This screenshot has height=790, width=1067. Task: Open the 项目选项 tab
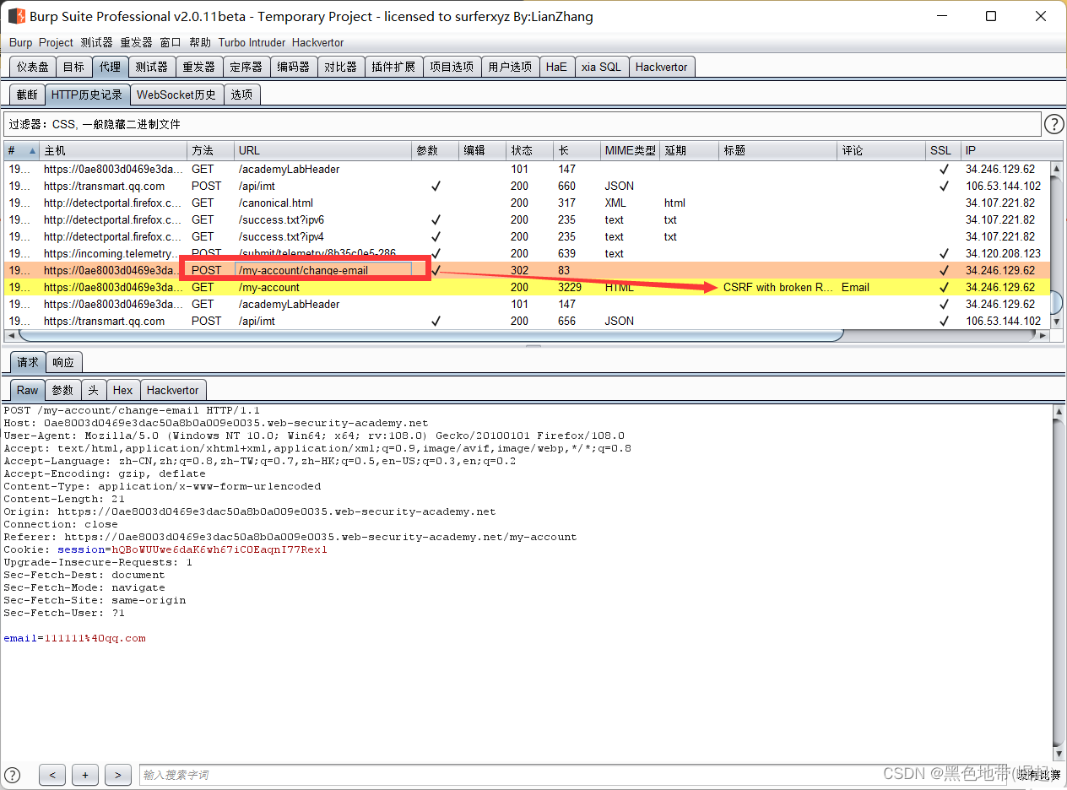pos(452,67)
